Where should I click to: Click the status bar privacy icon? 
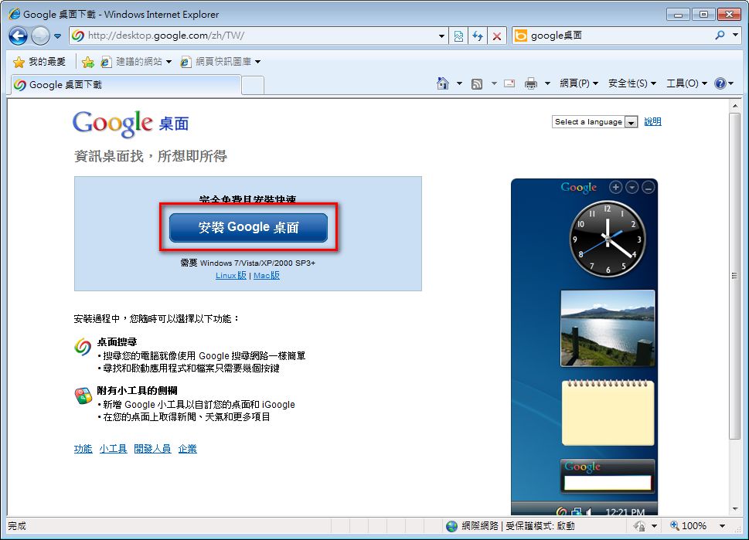[x=639, y=526]
